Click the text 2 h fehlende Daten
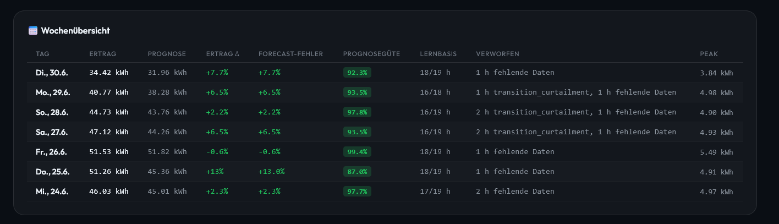Screen dimensions: 779x224 (x=515, y=192)
